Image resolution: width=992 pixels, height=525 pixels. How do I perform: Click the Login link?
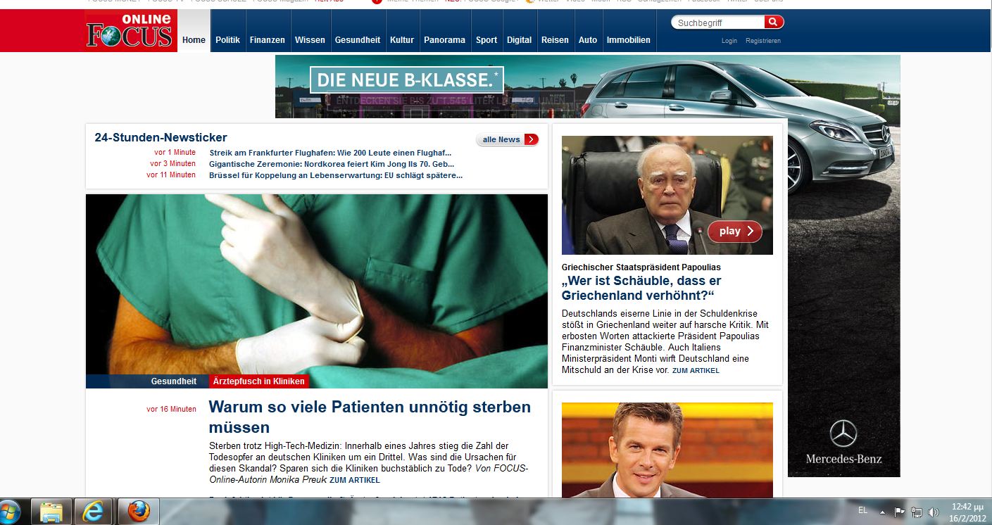(729, 41)
